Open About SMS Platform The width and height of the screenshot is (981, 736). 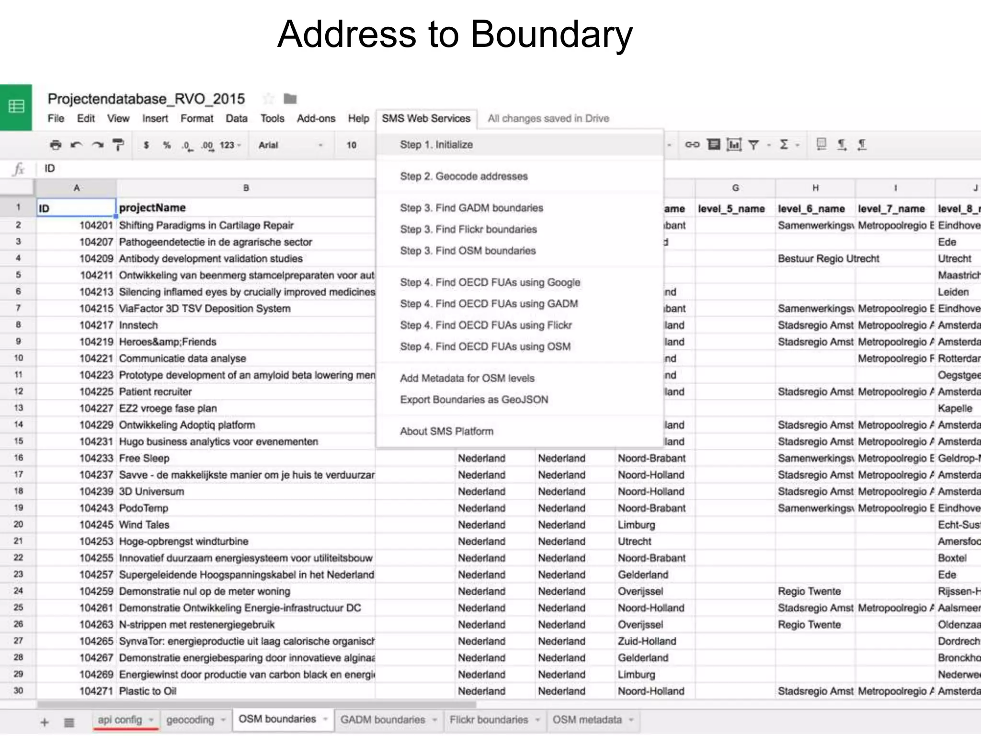pos(520,431)
